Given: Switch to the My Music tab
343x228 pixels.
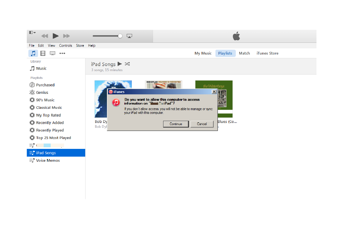Looking at the screenshot, I should pyautogui.click(x=203, y=53).
